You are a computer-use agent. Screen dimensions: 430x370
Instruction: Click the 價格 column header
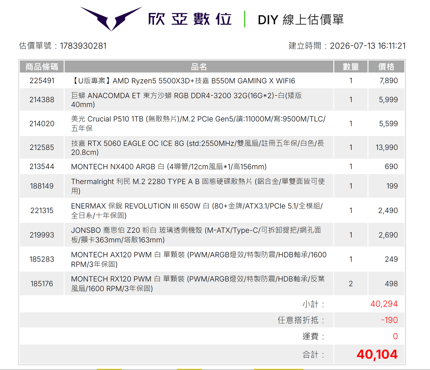pyautogui.click(x=386, y=67)
